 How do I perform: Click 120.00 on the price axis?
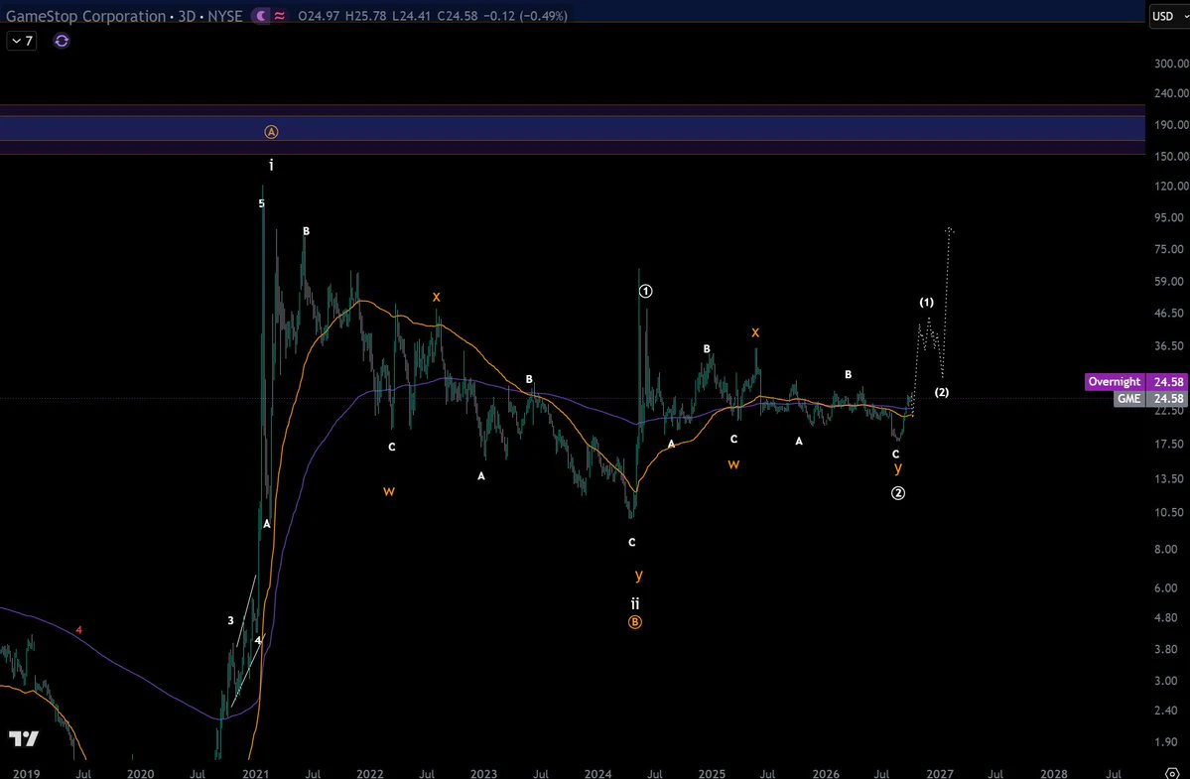point(1171,186)
